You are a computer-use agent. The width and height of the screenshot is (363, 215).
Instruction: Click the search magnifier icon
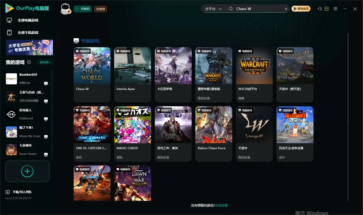[231, 9]
